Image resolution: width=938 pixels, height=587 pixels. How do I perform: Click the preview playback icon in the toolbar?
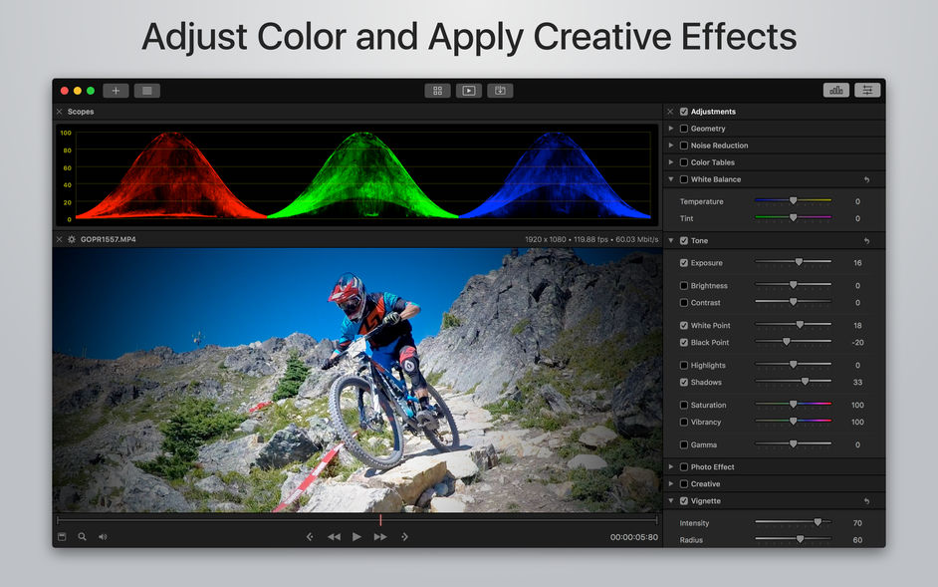click(x=468, y=90)
